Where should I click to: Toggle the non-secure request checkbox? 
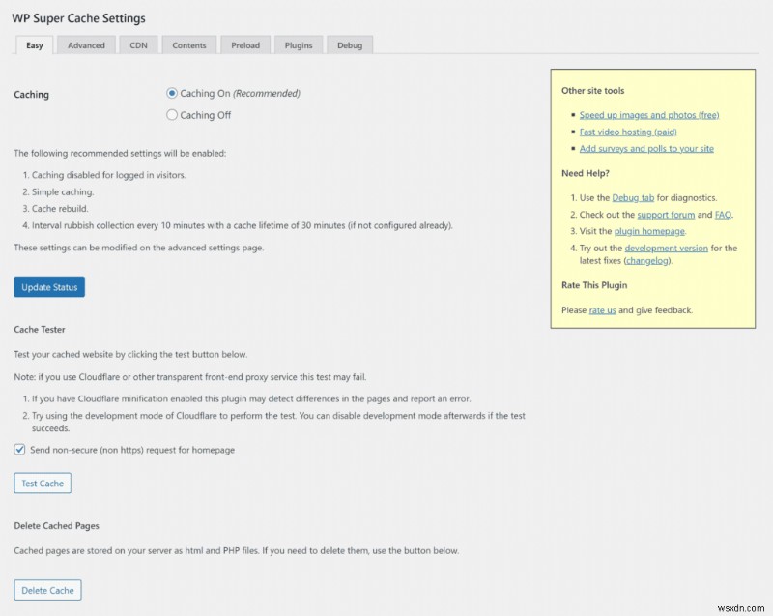point(20,450)
